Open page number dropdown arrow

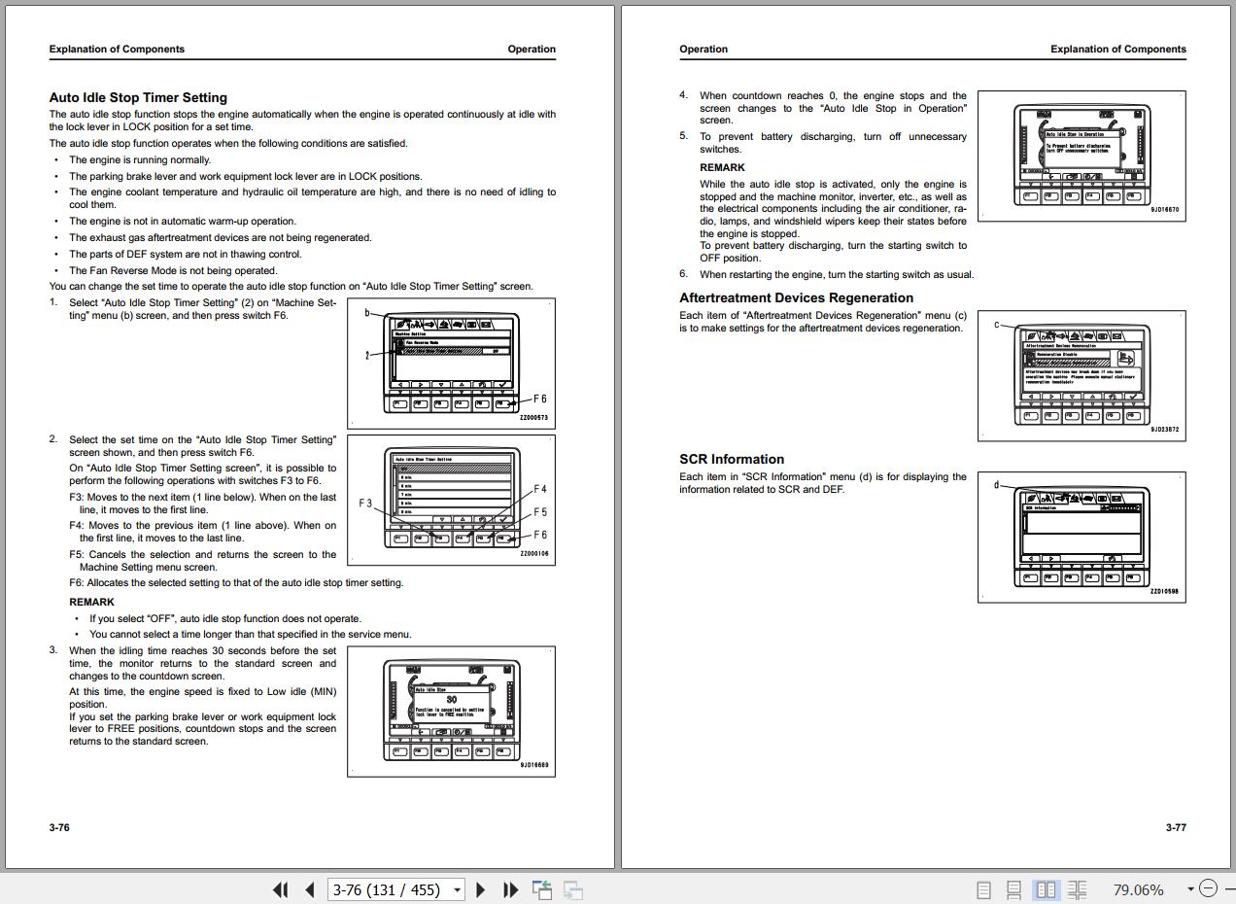[x=456, y=889]
